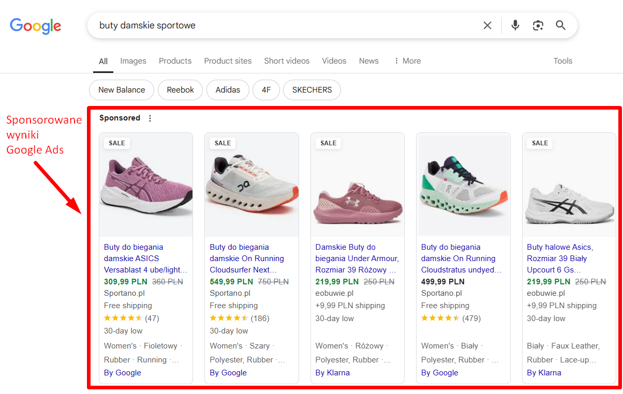Select the SKECHERS filter chip

coord(312,90)
